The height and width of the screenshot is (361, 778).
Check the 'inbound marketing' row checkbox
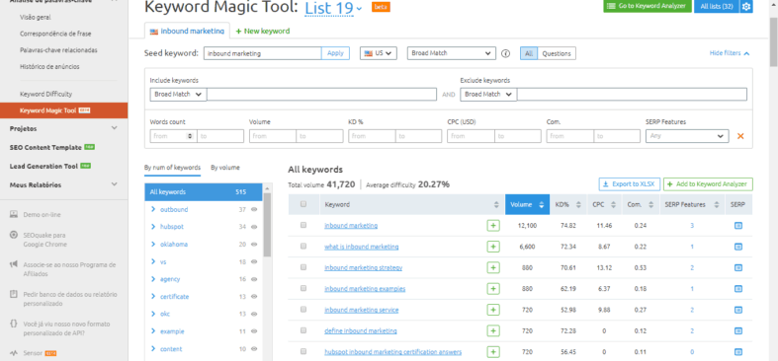303,225
